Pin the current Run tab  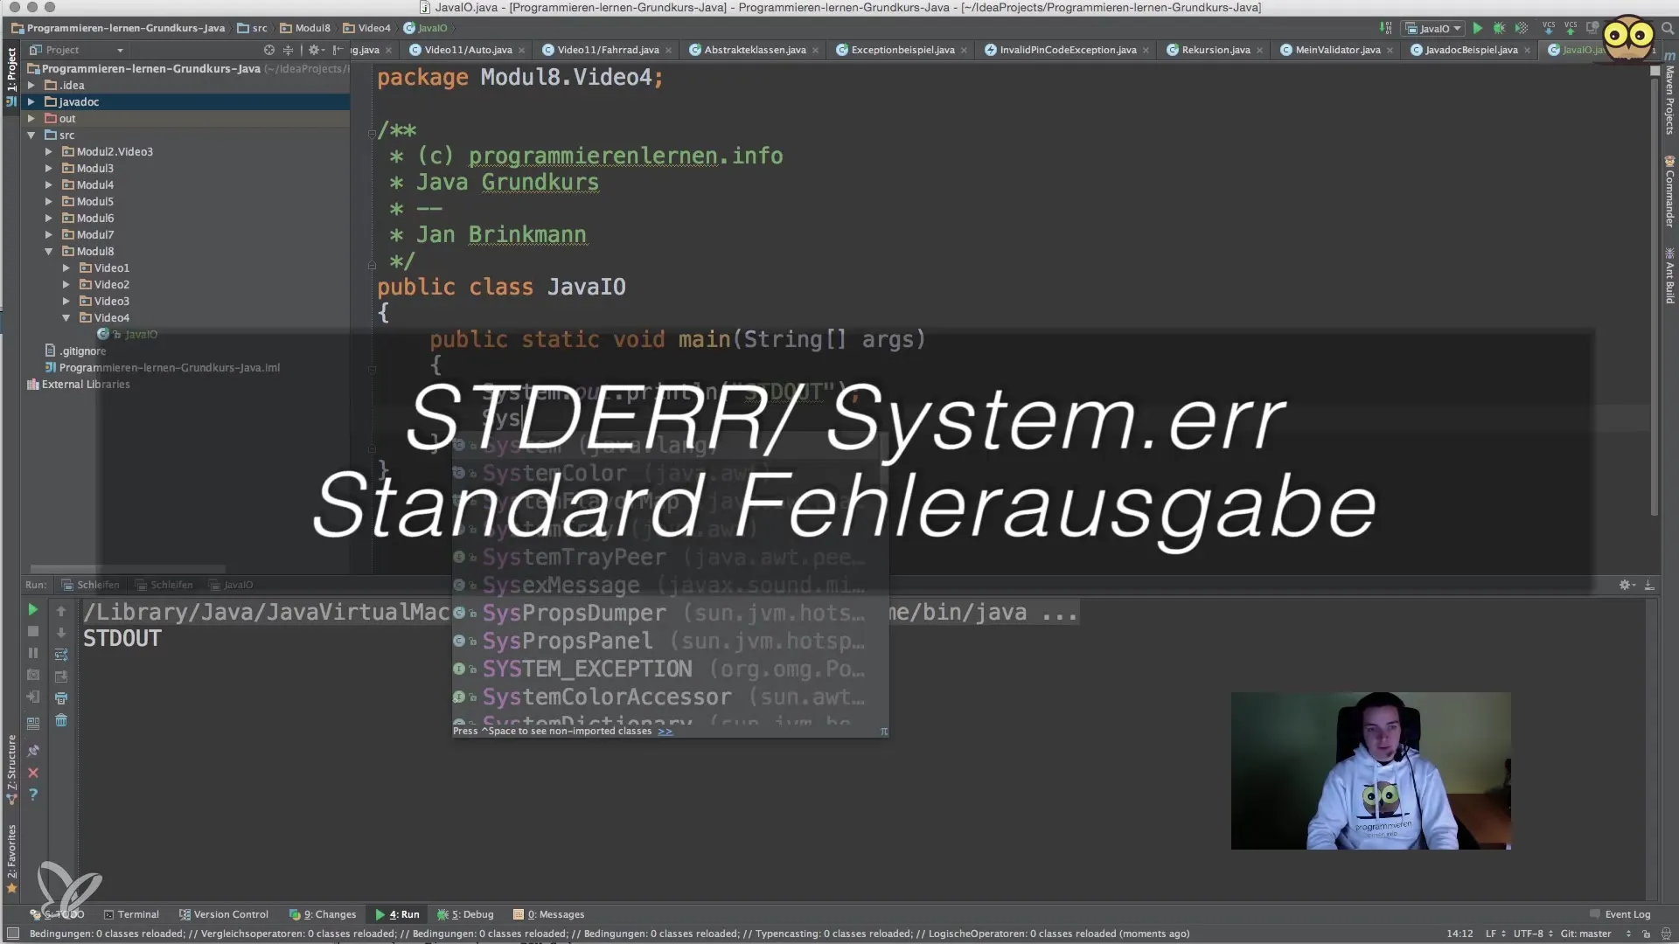pos(33,751)
